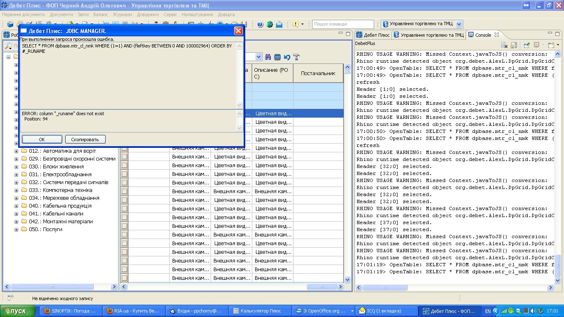This screenshot has height=317, width=564.
Task: Open the Документи menu
Action: (61, 14)
